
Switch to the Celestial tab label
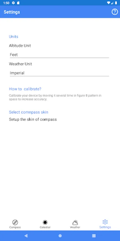pos(45,227)
